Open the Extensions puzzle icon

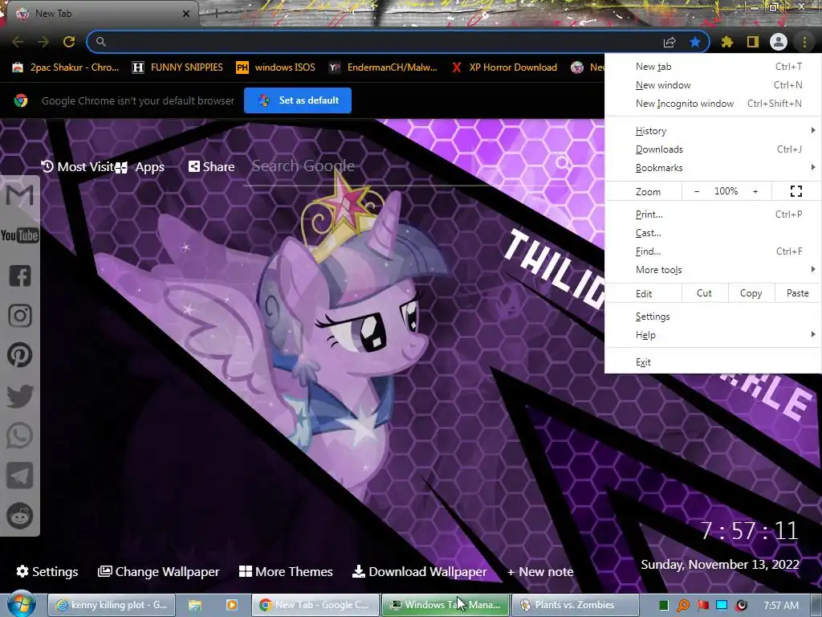pyautogui.click(x=726, y=42)
